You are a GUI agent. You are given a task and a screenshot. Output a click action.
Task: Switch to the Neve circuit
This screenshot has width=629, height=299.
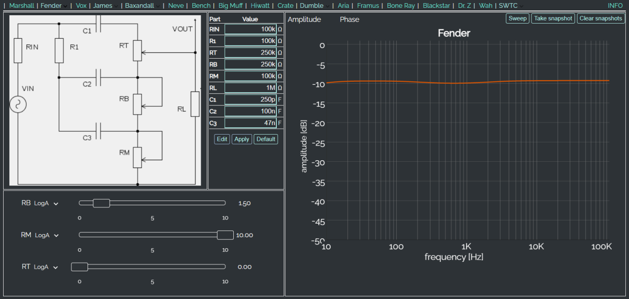click(176, 6)
